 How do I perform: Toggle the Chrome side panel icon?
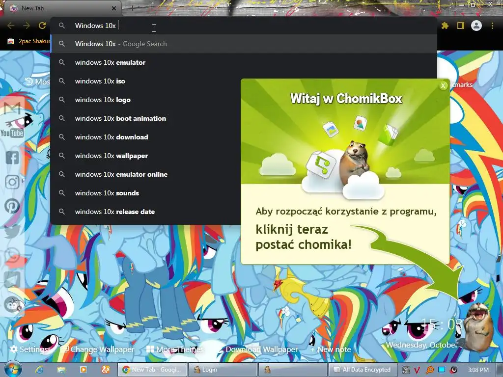click(461, 26)
